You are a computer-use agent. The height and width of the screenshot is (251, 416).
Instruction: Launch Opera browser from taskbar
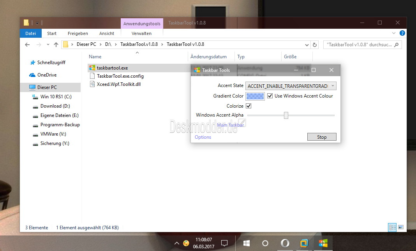tap(285, 243)
